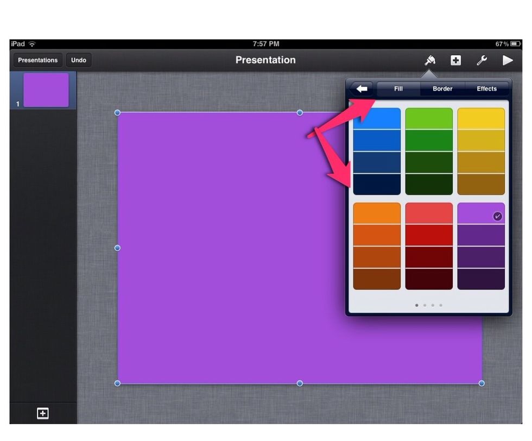Select the yellow fill swatch

[481, 118]
